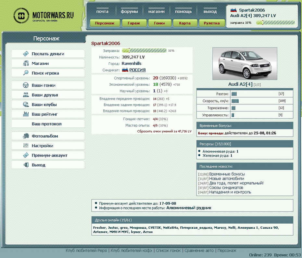Click the Разгон acceleration stat bar
Screen dimensions: 302x258
[x=234, y=94]
